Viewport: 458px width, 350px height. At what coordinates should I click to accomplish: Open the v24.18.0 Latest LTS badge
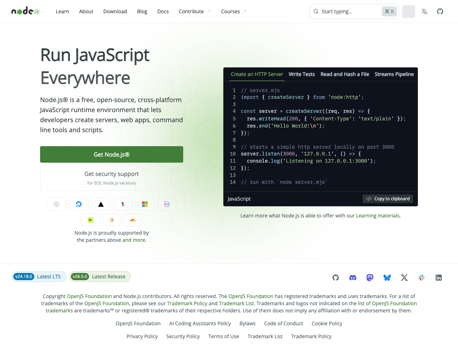(x=39, y=277)
